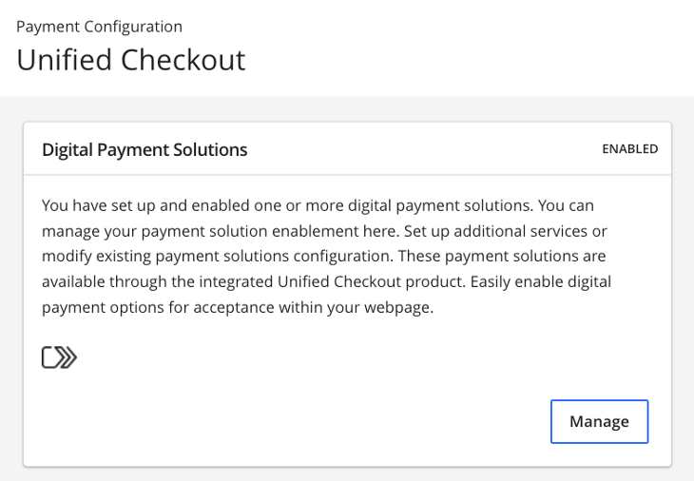694x481 pixels.
Task: Click the Manage button
Action: 599,421
